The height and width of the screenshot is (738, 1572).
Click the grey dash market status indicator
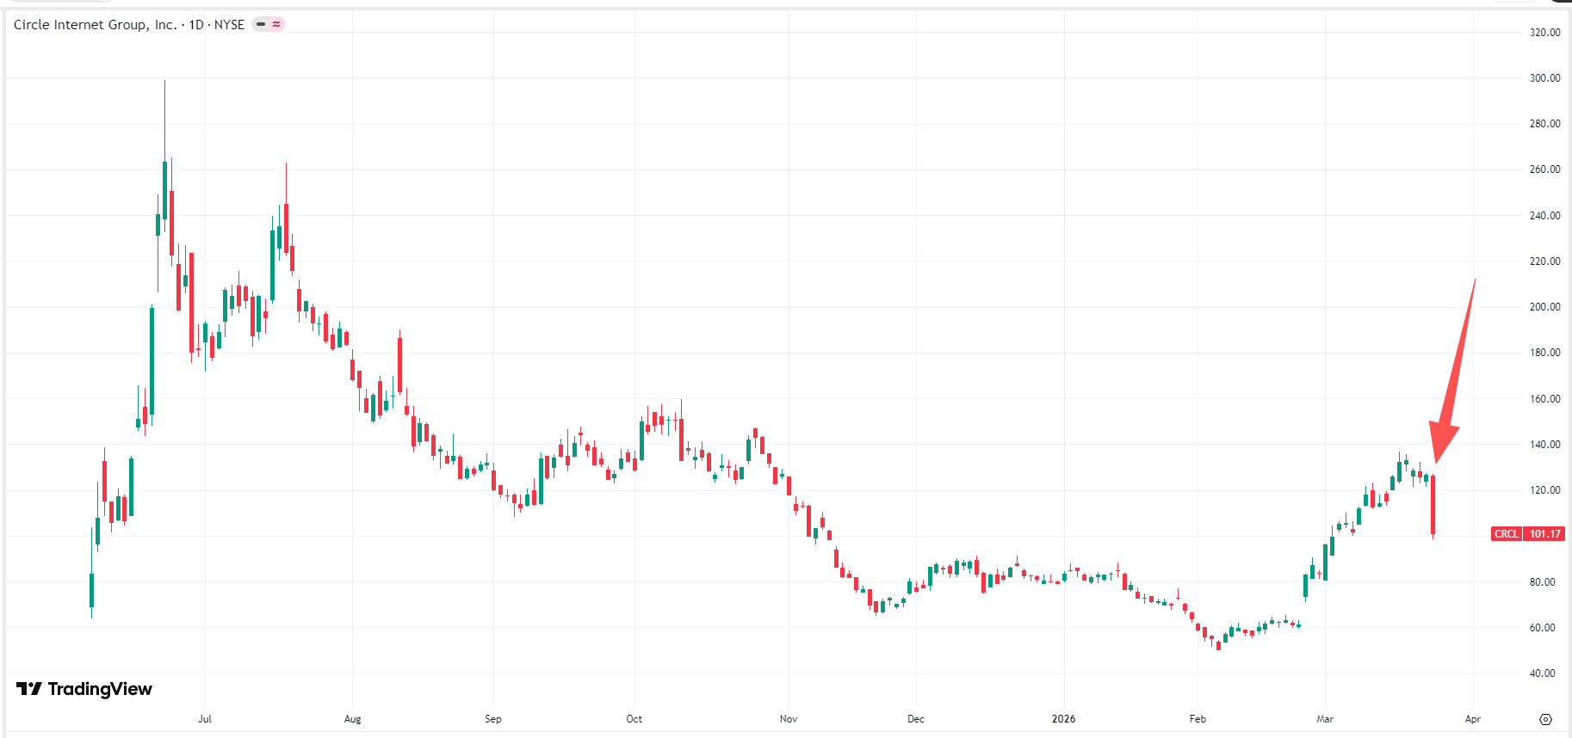[261, 24]
